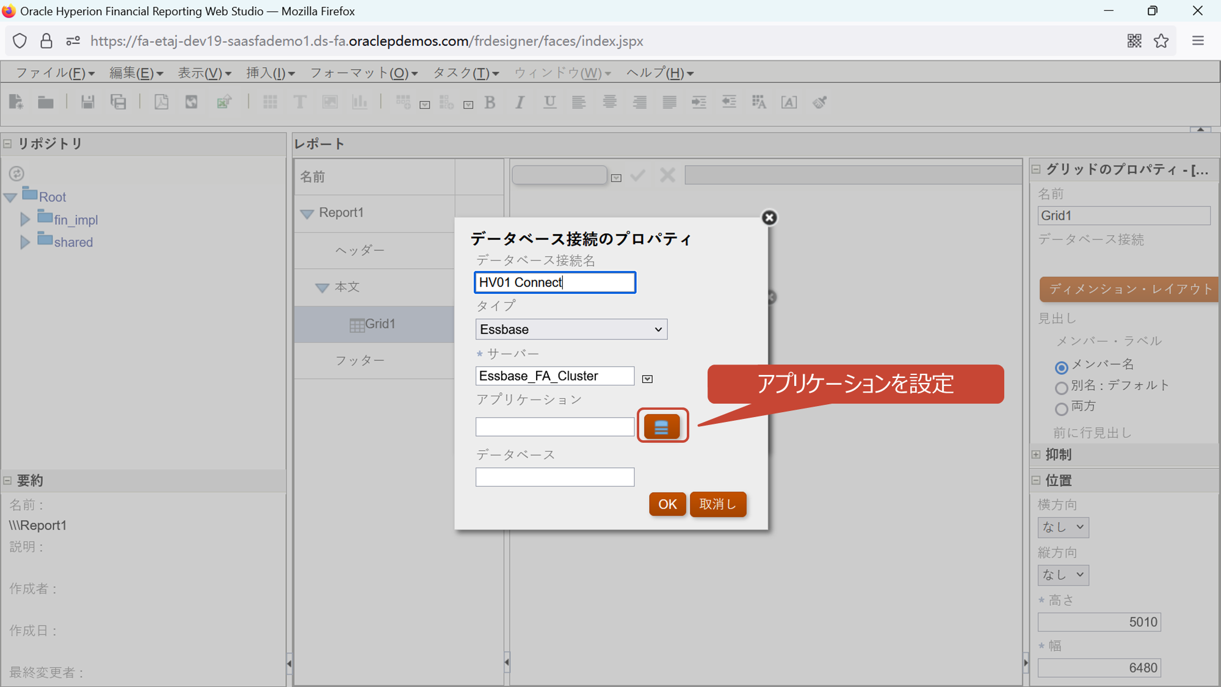Click the insert chart toolbar icon

pos(360,103)
